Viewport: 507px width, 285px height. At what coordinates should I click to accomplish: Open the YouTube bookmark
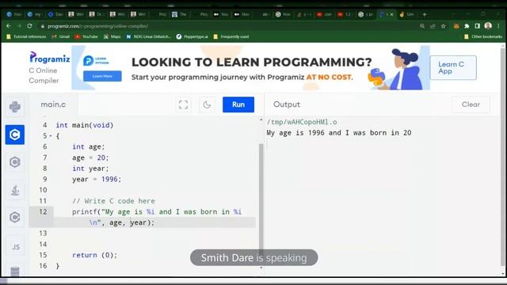(86, 36)
